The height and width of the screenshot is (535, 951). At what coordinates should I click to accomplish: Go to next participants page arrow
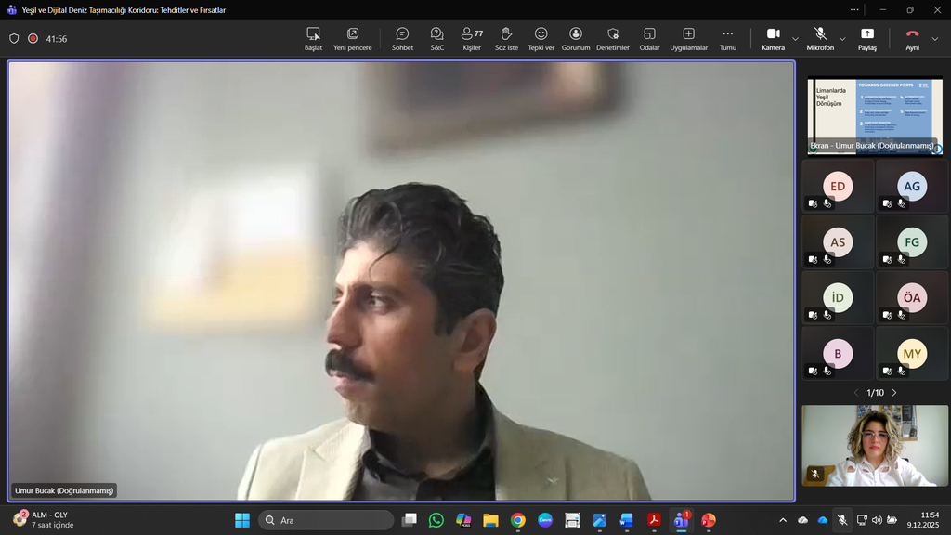[894, 393]
